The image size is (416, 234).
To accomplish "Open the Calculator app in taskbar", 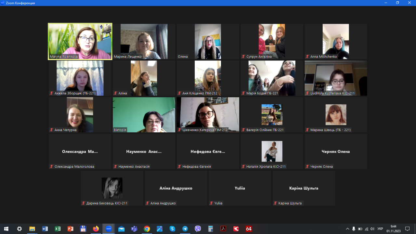I will coord(210,229).
